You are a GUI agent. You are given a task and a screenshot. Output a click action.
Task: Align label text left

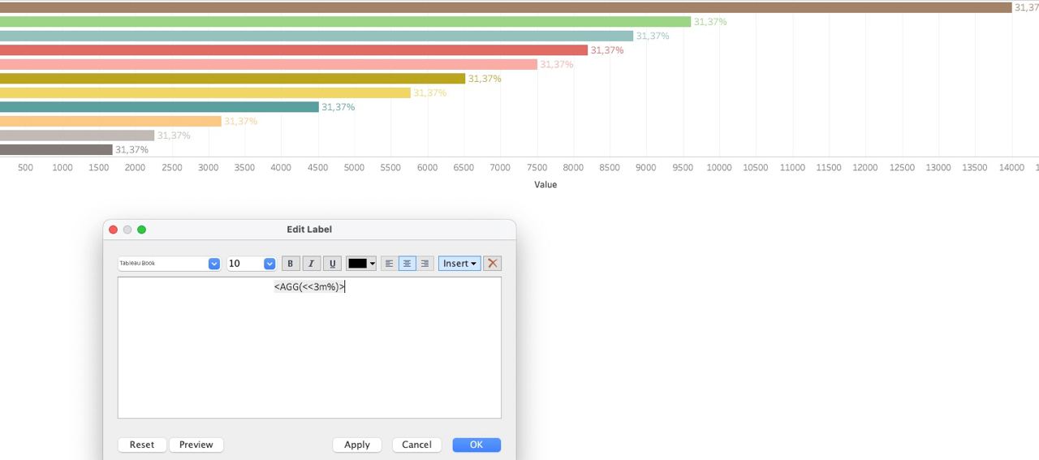389,264
